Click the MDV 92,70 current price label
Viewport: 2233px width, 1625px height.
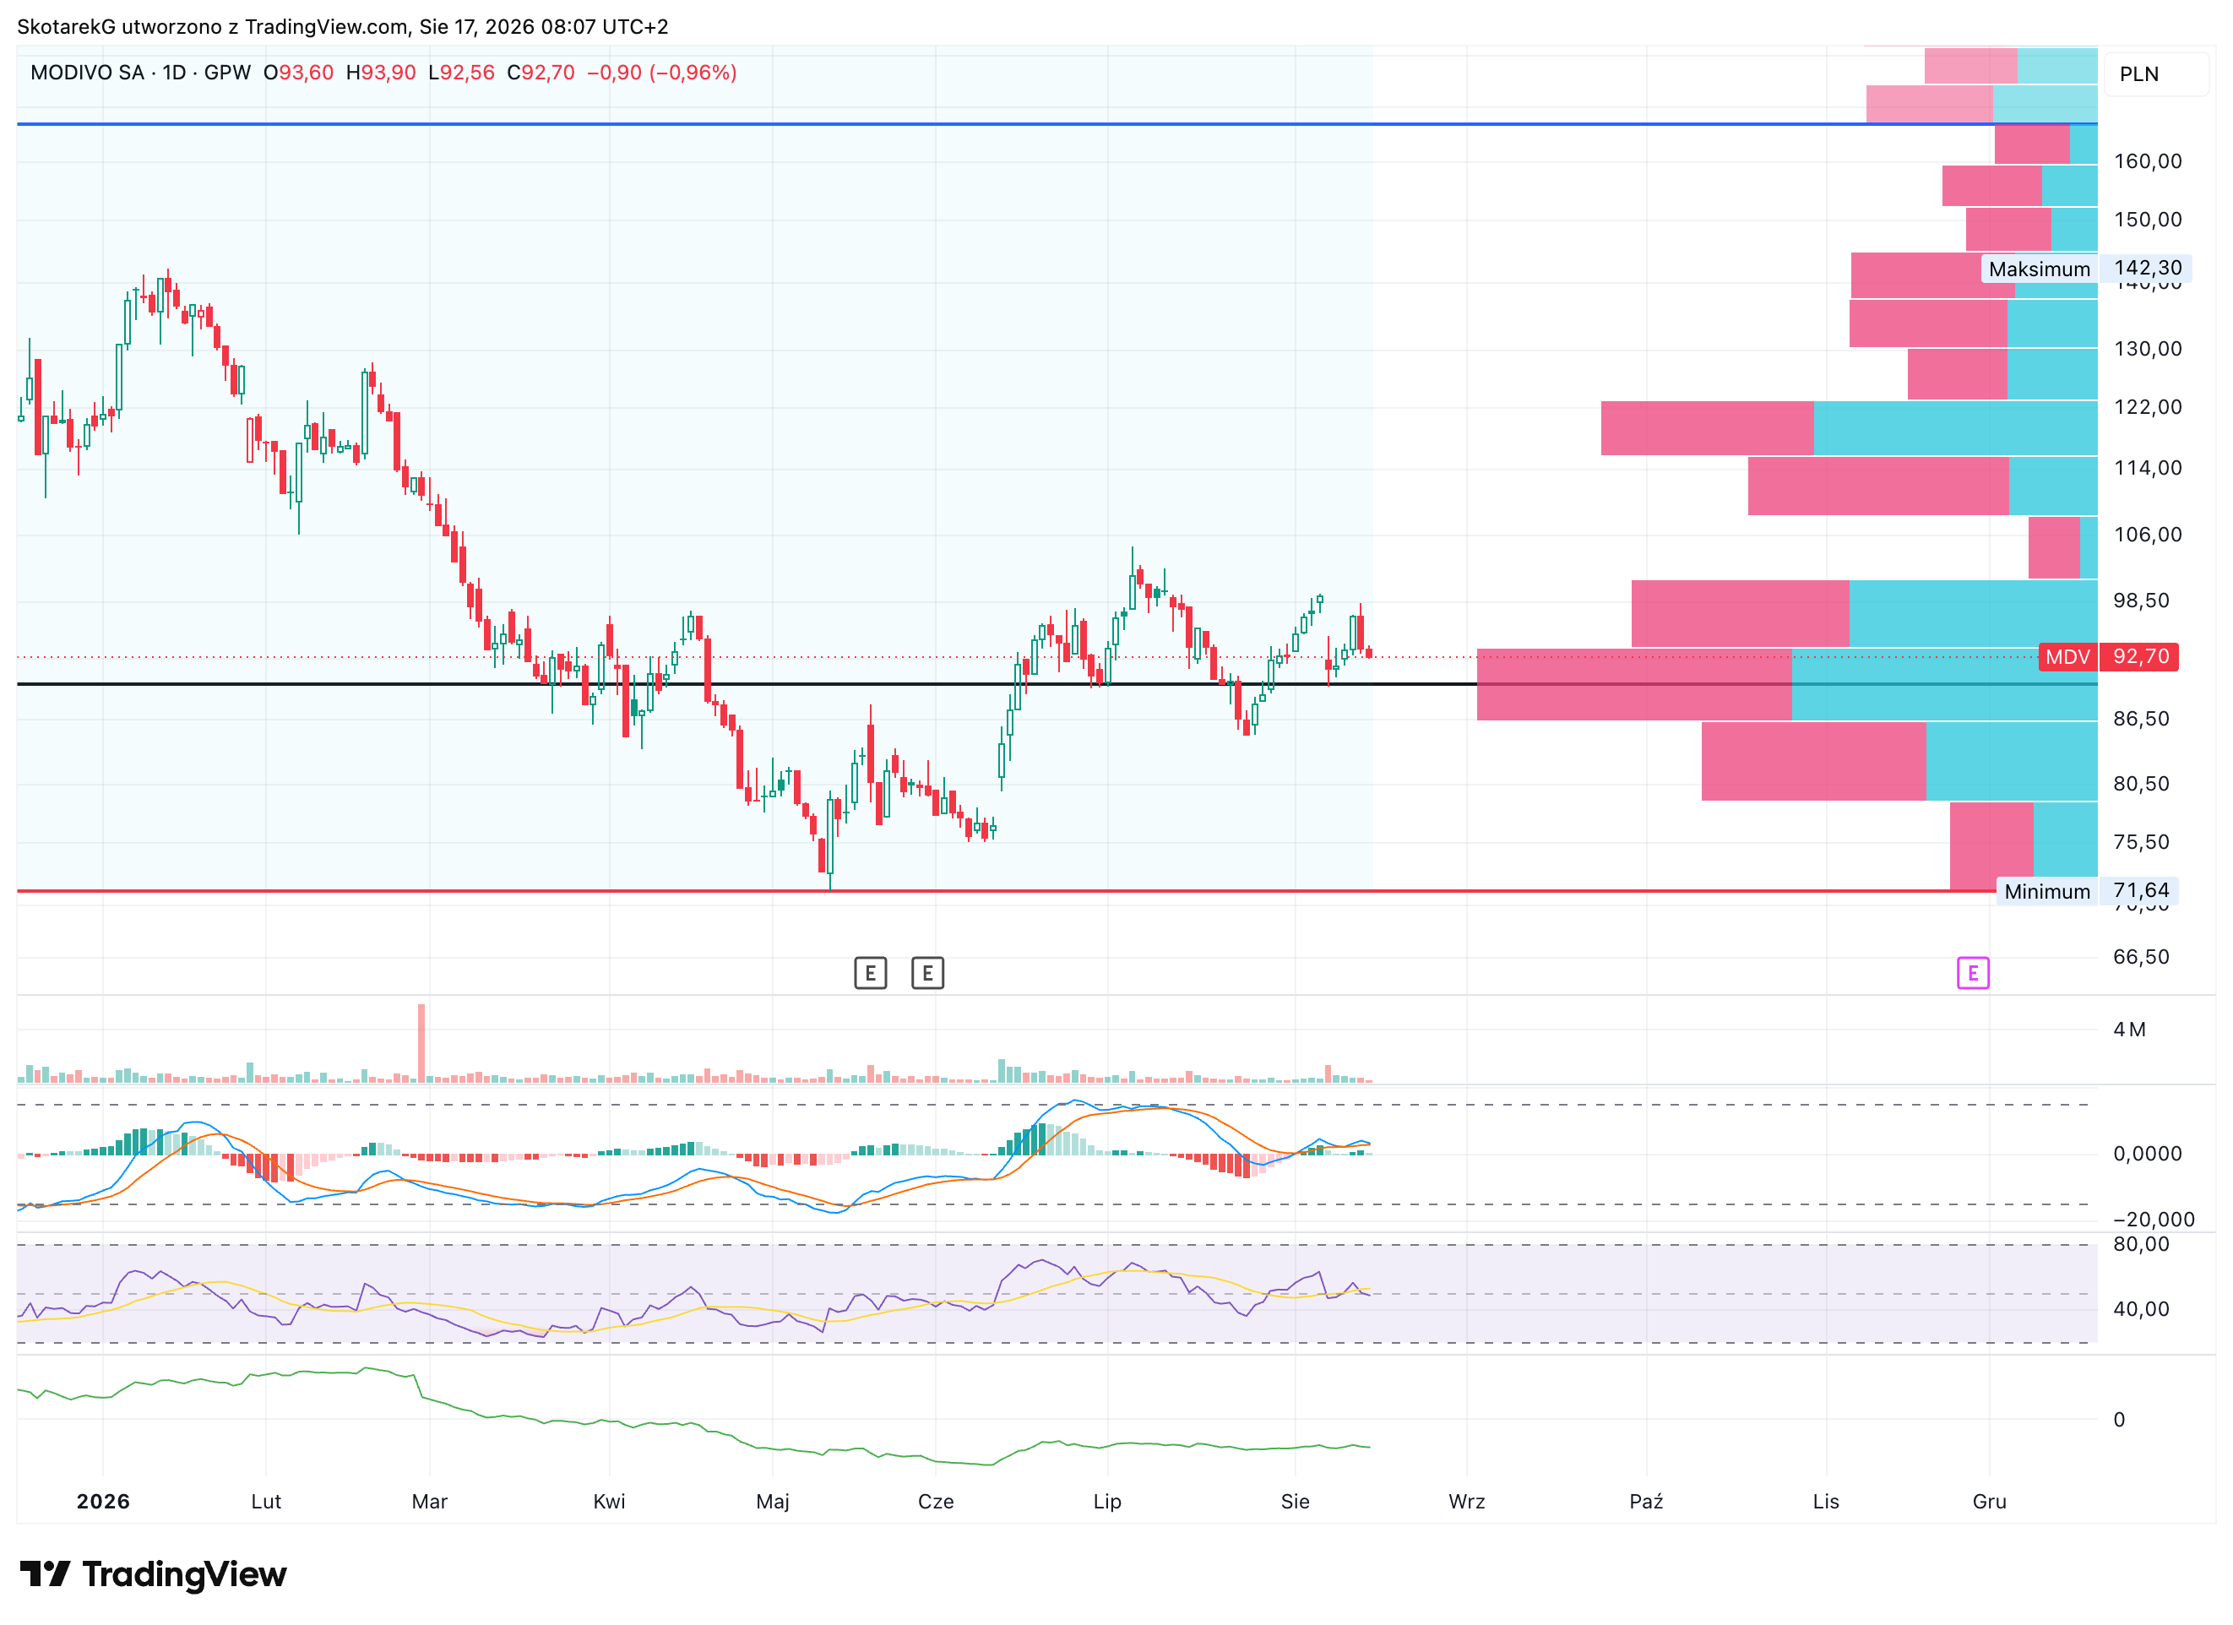pyautogui.click(x=2108, y=657)
